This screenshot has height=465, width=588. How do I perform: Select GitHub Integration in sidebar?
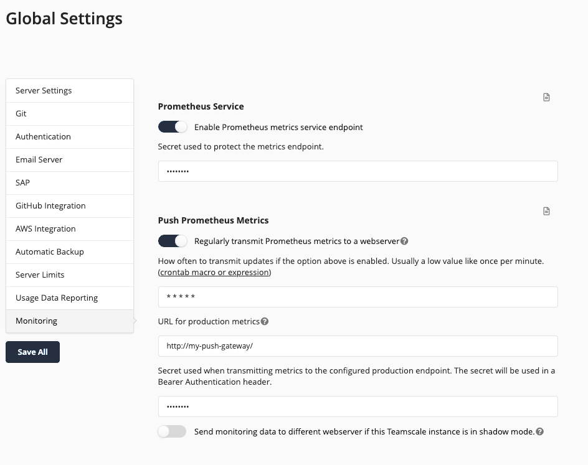[x=70, y=205]
